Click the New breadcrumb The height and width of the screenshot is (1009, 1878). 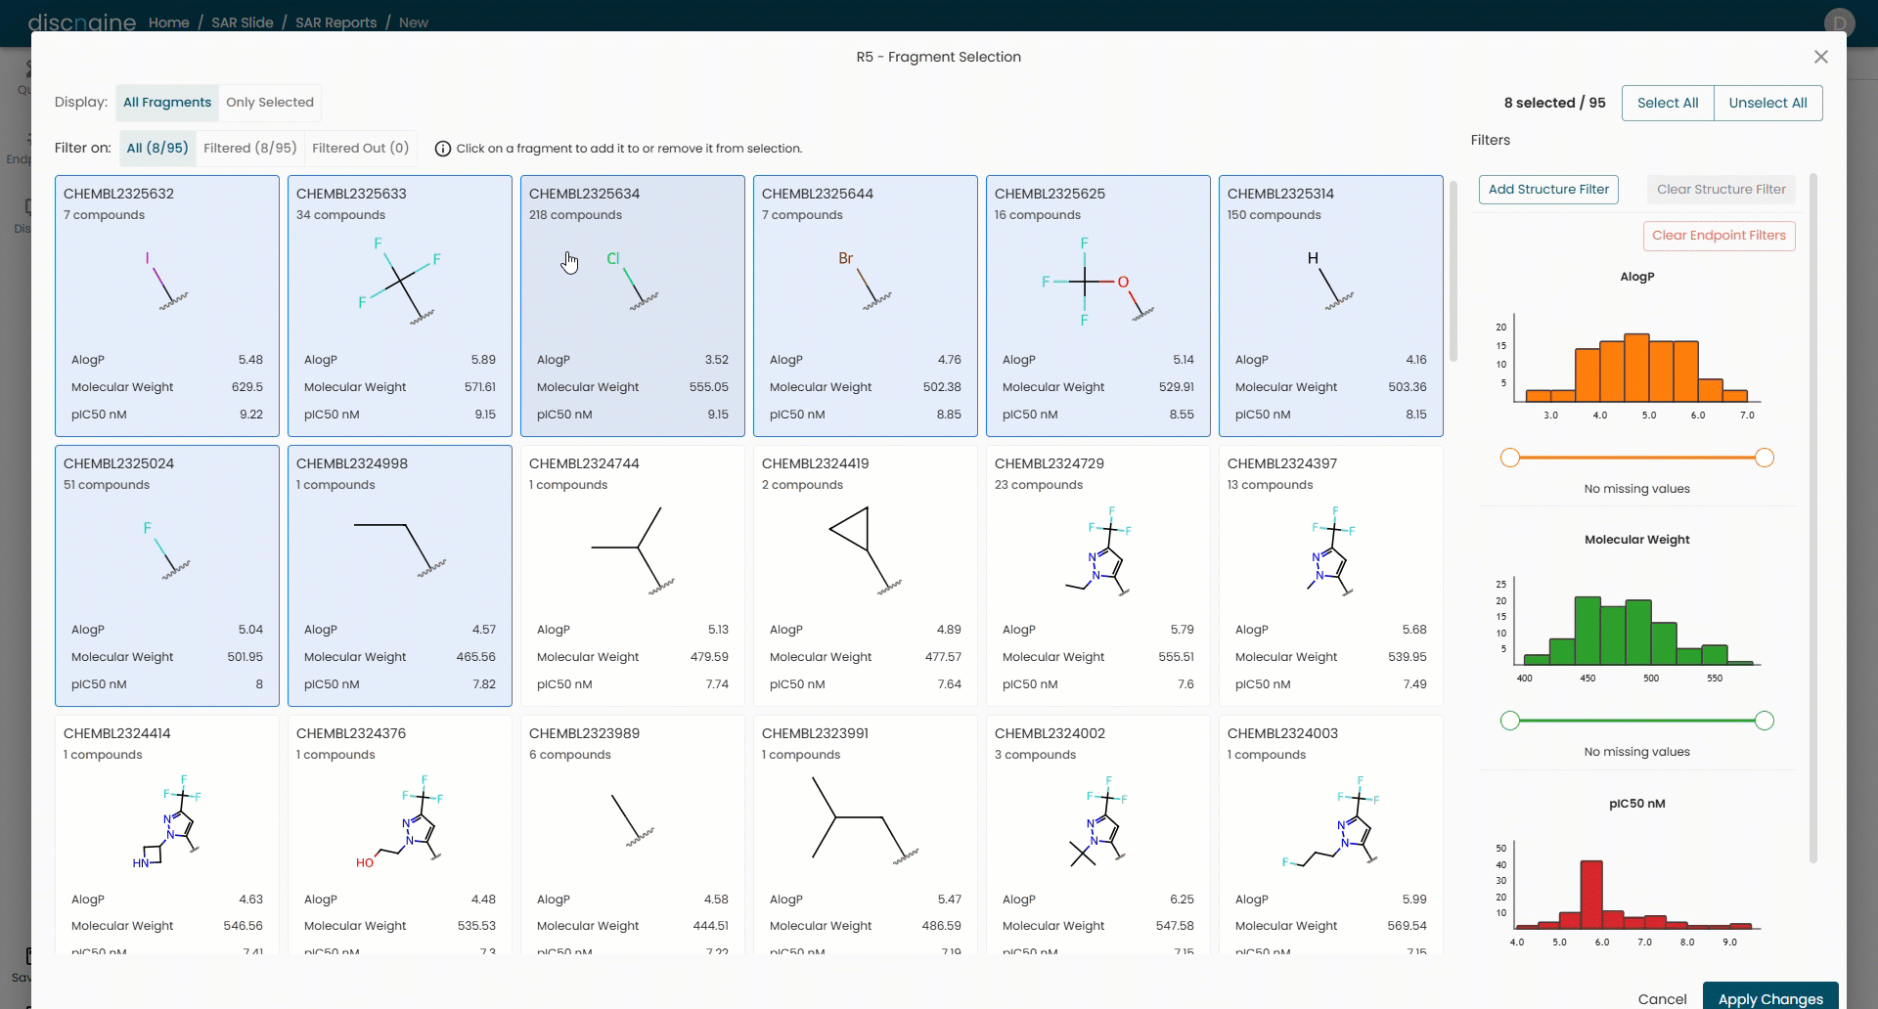pyautogui.click(x=414, y=22)
